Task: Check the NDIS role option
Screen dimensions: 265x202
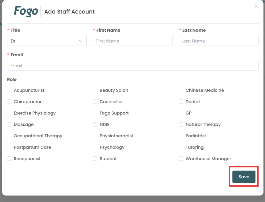Action: click(x=95, y=124)
